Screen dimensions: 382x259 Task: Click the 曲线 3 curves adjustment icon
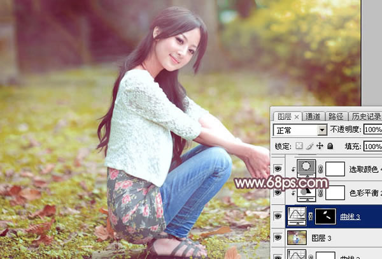[x=297, y=216]
